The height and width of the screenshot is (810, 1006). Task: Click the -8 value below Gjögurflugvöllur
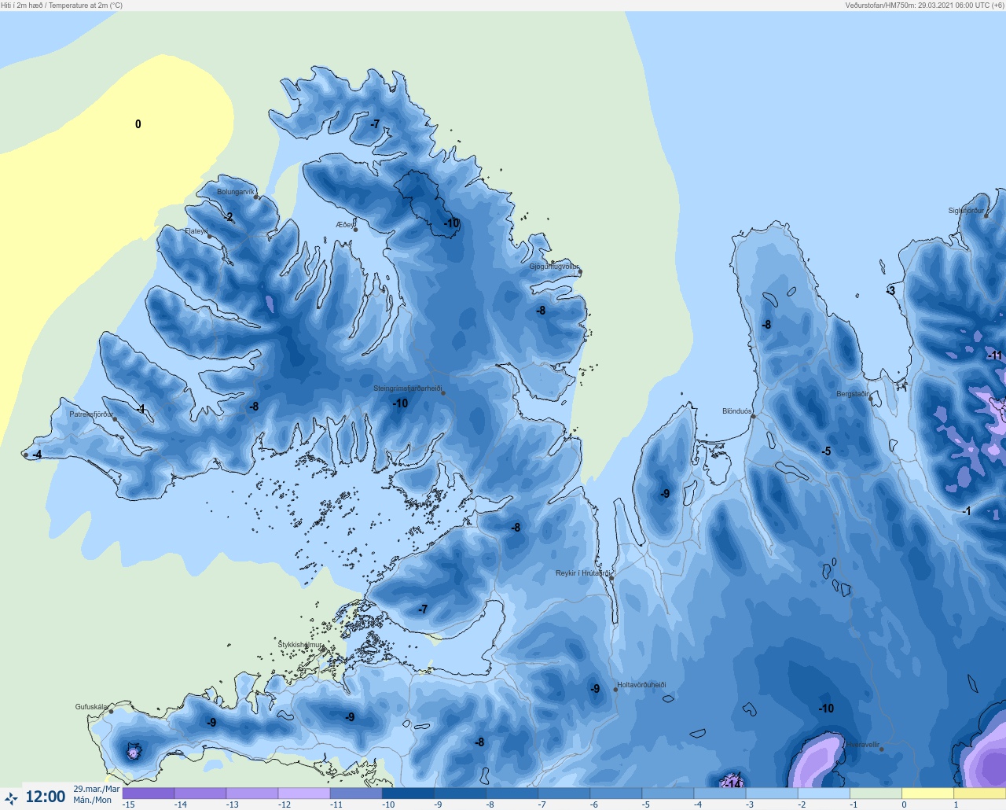pyautogui.click(x=540, y=311)
